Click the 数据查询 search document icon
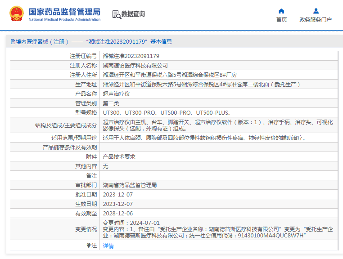The width and height of the screenshot is (343, 259). pyautogui.click(x=117, y=14)
